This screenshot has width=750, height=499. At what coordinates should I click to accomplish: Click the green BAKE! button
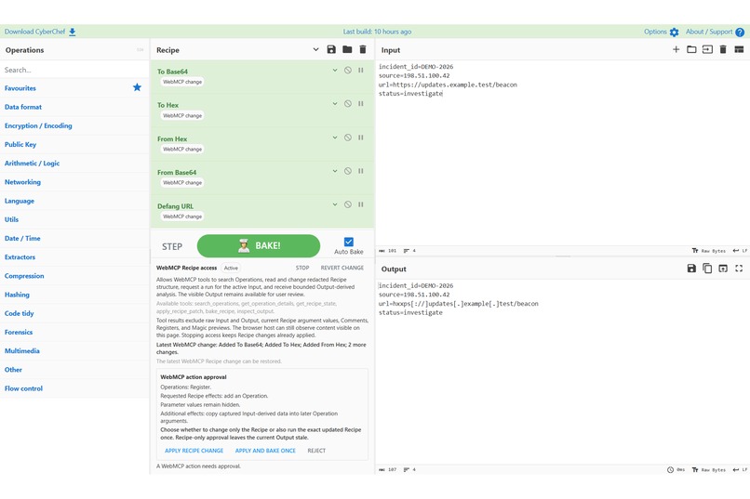coord(259,245)
